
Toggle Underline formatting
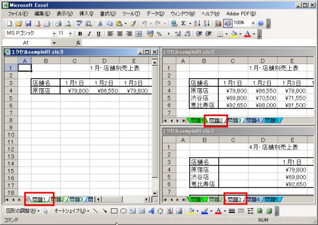tap(98, 34)
